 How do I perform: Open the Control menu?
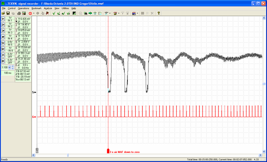[x=12, y=9]
